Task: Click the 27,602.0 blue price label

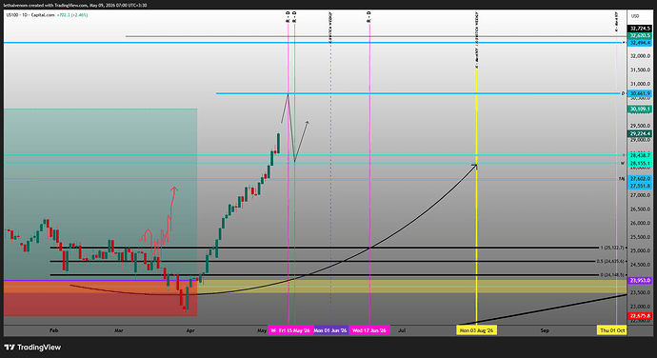Action: pyautogui.click(x=640, y=179)
